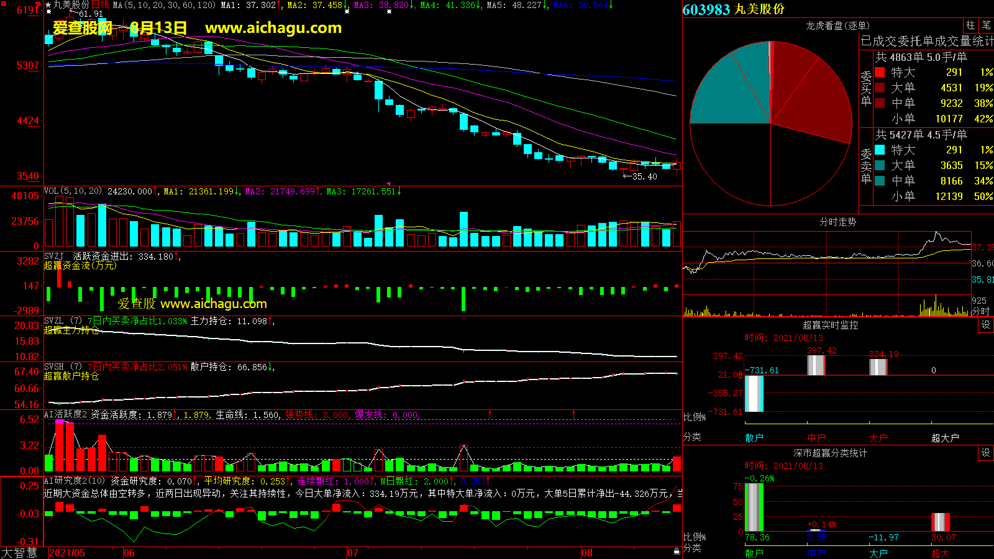
Task: Click the small red square icon at top-left corner
Action: coord(4,4)
